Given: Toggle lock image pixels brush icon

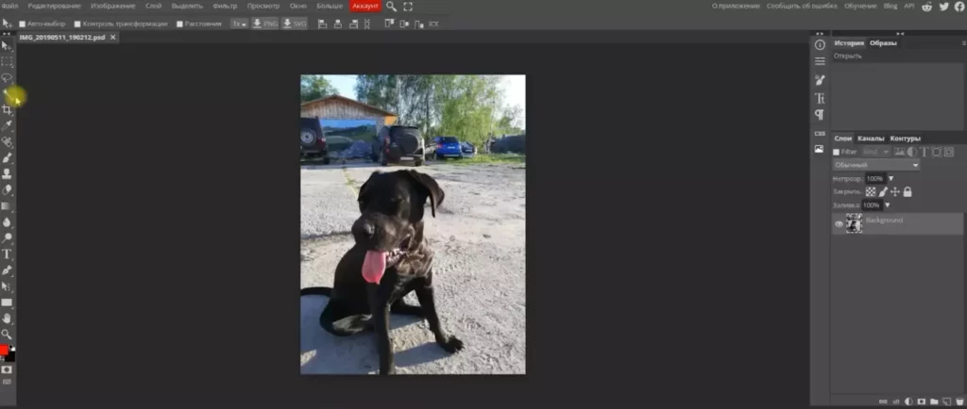Looking at the screenshot, I should 883,192.
